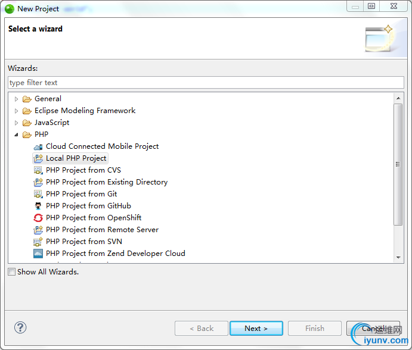Click the Git project icon

(x=38, y=194)
